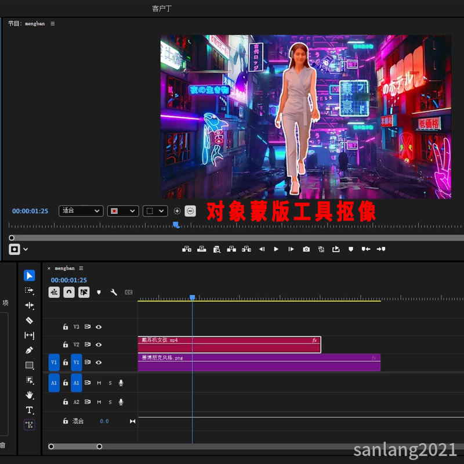Select the 戴耳机女孩.mp4 clip
The width and height of the screenshot is (464, 464).
point(229,344)
